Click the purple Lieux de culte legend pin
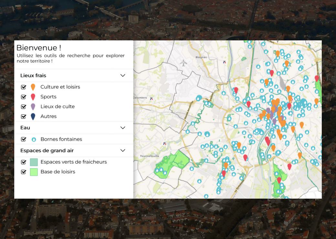336x239 pixels. [33, 107]
